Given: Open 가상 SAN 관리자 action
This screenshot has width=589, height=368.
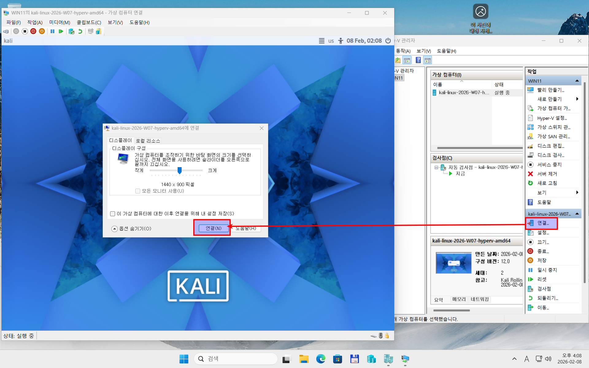Looking at the screenshot, I should 553,136.
